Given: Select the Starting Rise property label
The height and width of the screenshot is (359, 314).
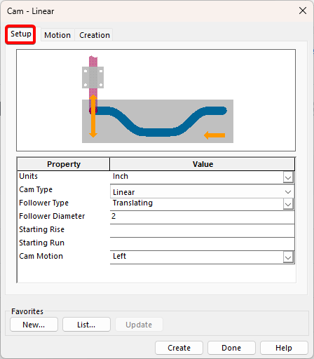Looking at the screenshot, I should coord(41,229).
